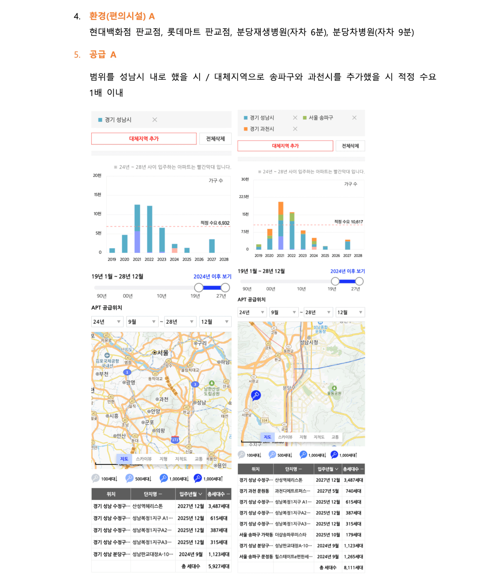Click left panel 전체삭제 button
The width and height of the screenshot is (489, 587).
pos(215,139)
